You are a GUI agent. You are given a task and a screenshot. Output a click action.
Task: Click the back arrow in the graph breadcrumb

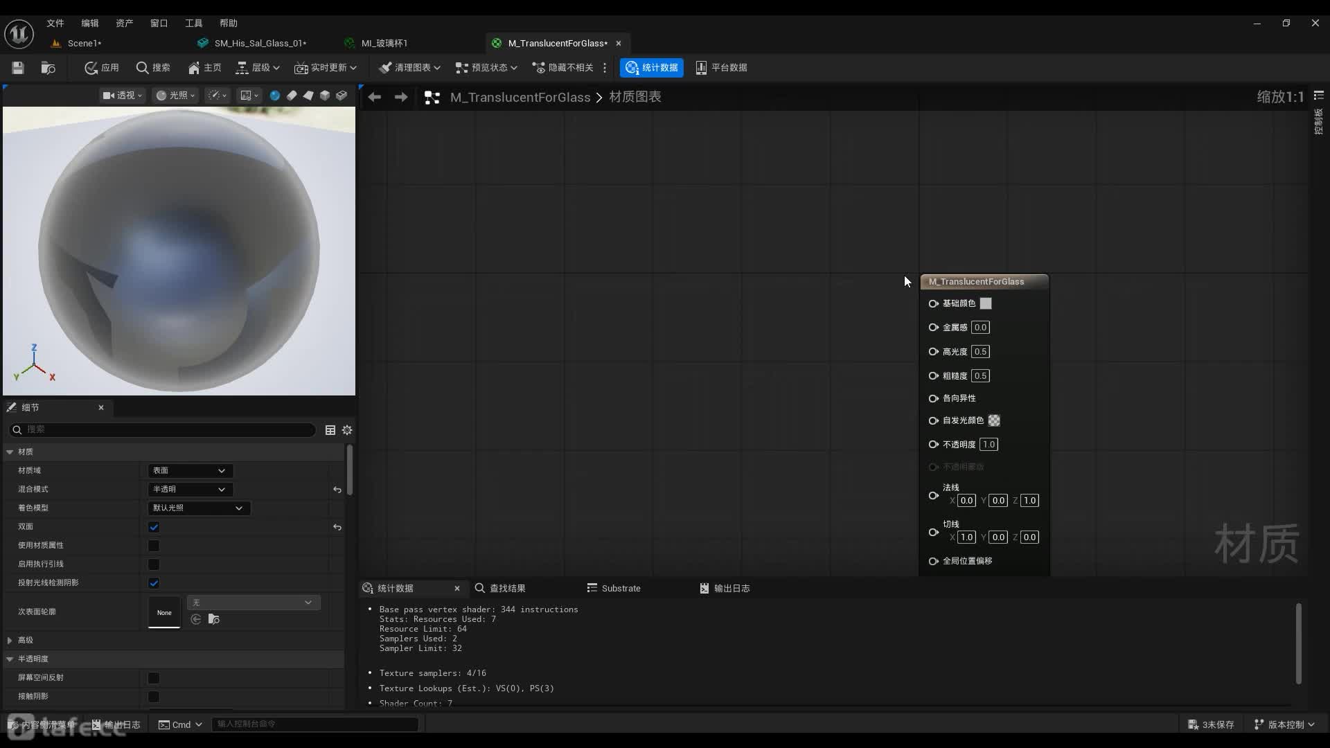(x=375, y=97)
